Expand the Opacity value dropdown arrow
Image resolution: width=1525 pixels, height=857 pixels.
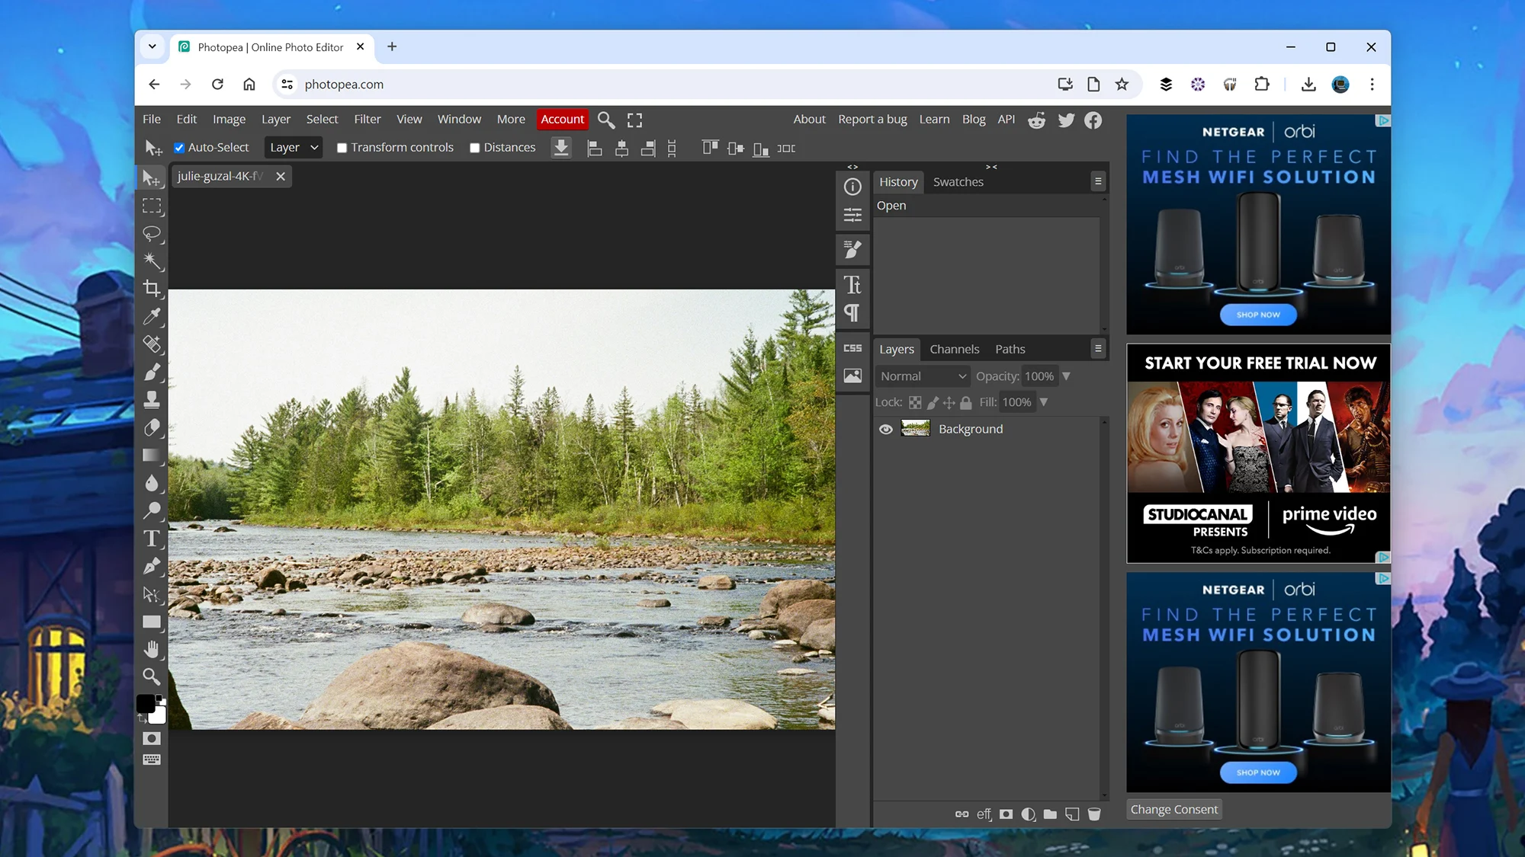pos(1067,376)
